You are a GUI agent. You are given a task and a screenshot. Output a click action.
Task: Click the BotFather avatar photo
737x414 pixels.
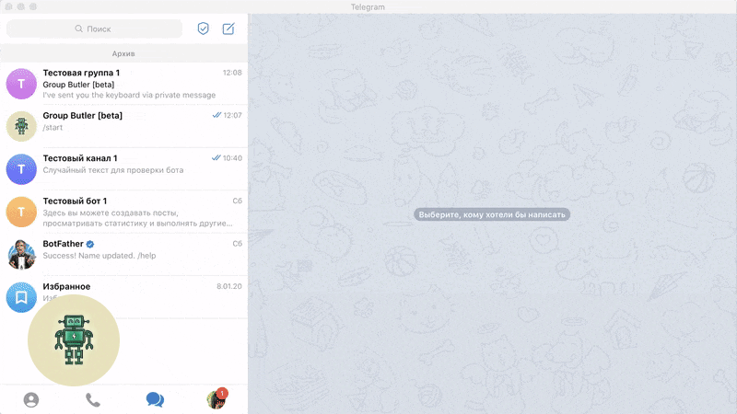coord(21,255)
